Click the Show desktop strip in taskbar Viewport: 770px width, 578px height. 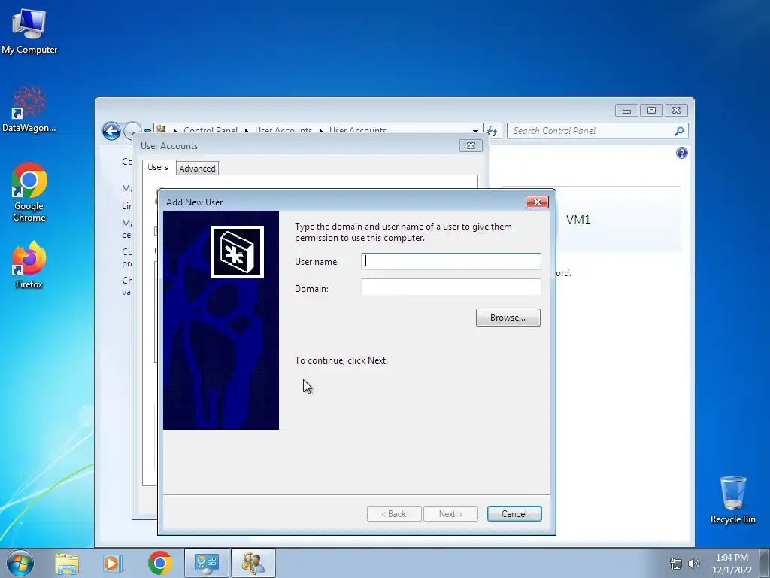click(765, 563)
